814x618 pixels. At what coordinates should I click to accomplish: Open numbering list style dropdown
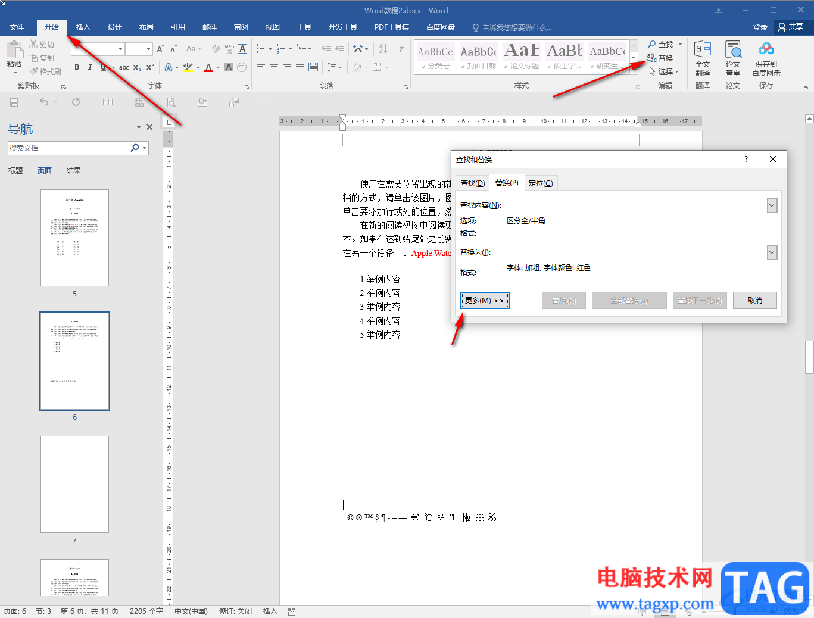coord(291,49)
